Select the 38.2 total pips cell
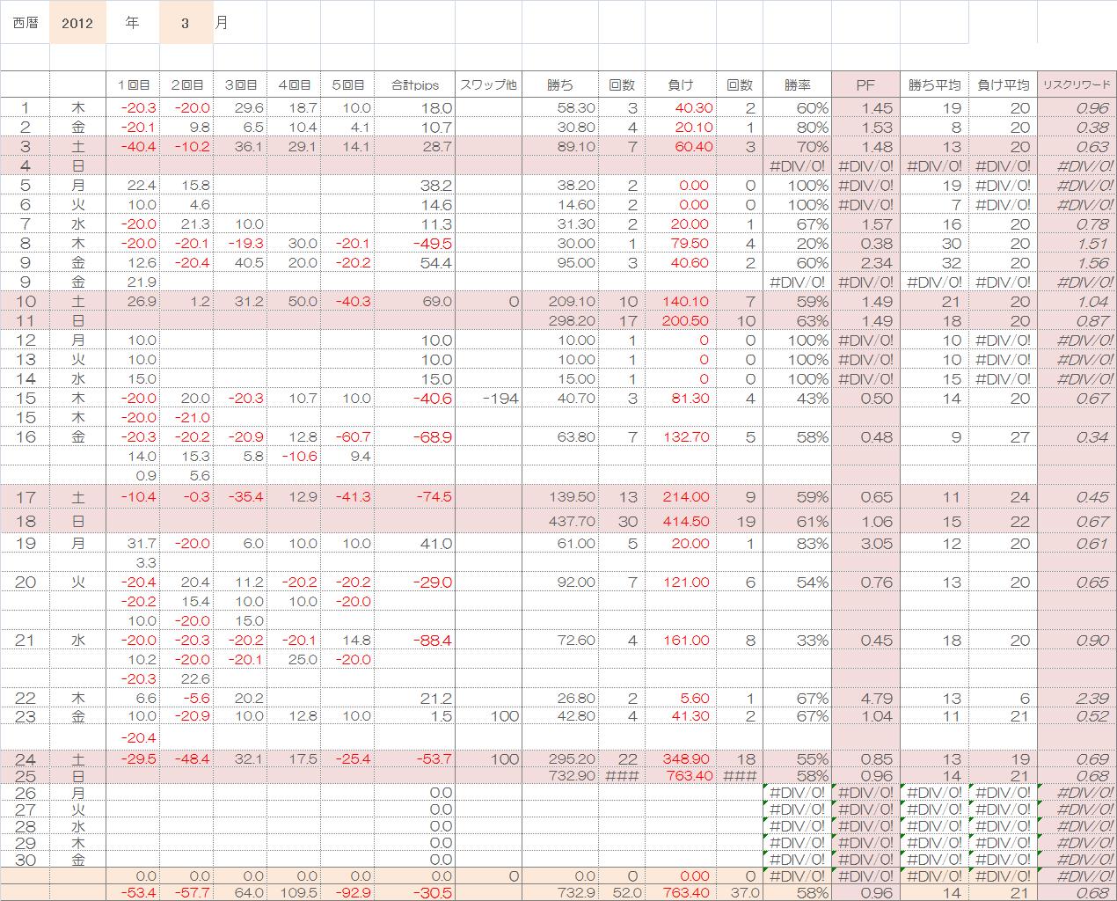 coord(414,185)
